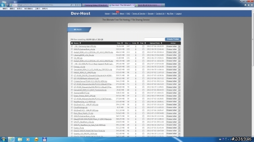Check the SII_IME.zip row checkbox
The width and height of the screenshot is (254, 142).
72,58
